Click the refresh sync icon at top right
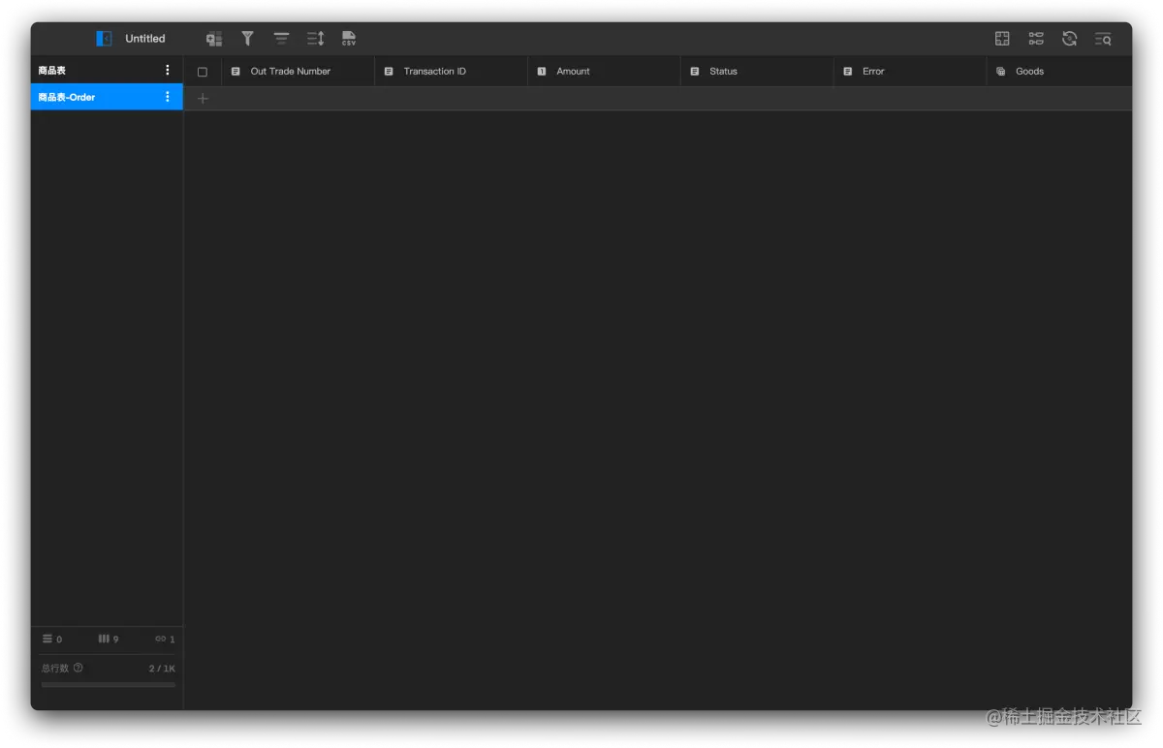Screen dimensions: 1163x748 pyautogui.click(x=1070, y=39)
